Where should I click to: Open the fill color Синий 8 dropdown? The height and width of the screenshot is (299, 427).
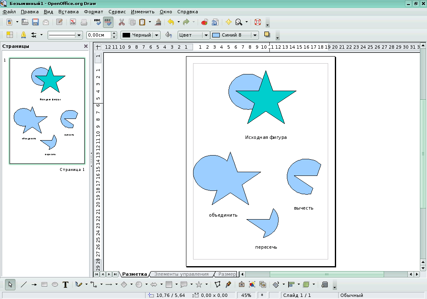[x=255, y=35]
